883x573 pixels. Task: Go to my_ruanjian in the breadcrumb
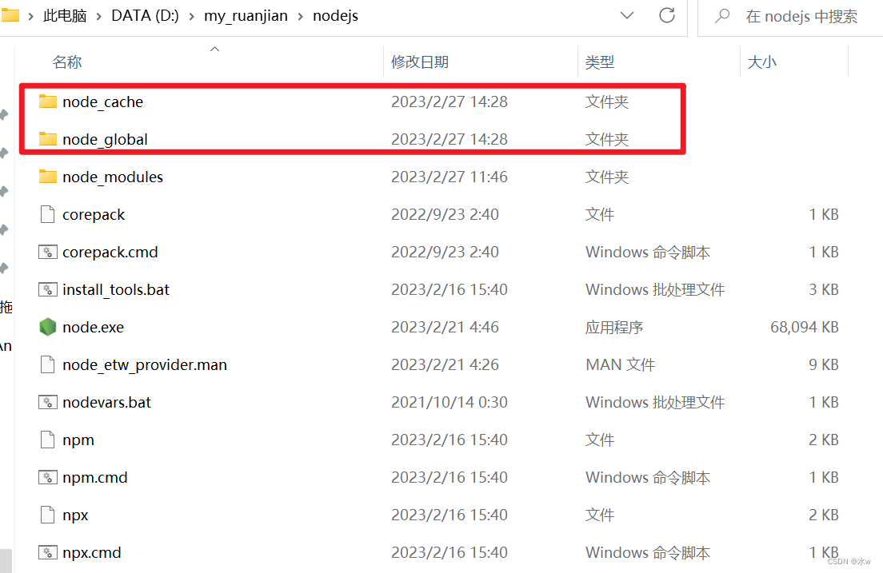(246, 16)
